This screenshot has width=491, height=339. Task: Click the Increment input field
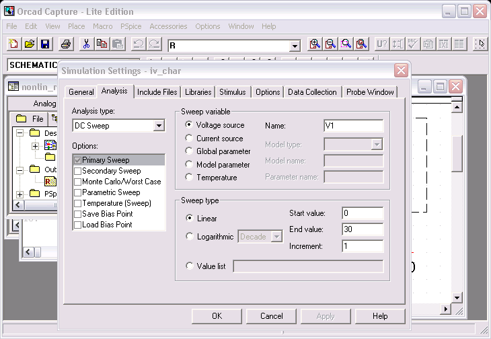pos(363,246)
